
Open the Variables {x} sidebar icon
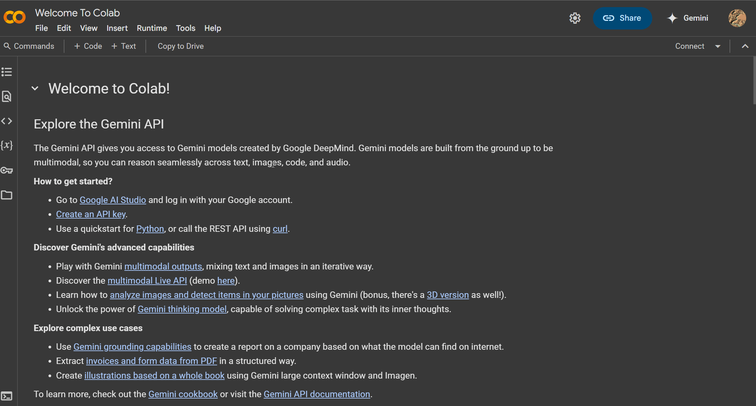point(7,145)
